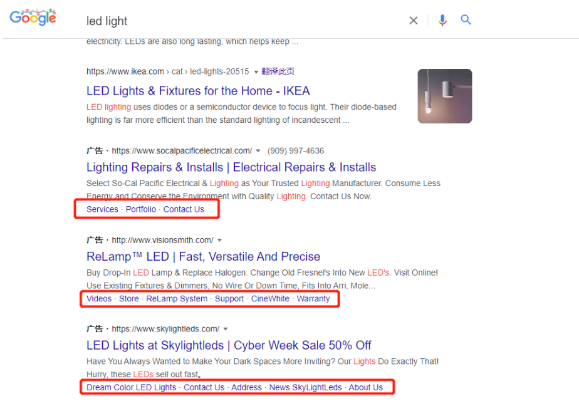
Task: Open the result options arrow for ikea.com
Action: point(255,71)
